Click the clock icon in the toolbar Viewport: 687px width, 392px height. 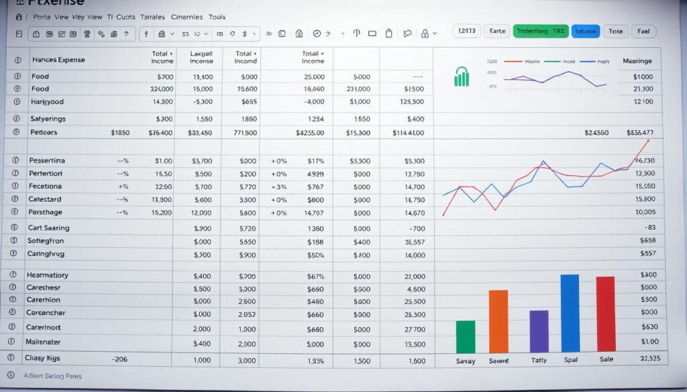[317, 34]
